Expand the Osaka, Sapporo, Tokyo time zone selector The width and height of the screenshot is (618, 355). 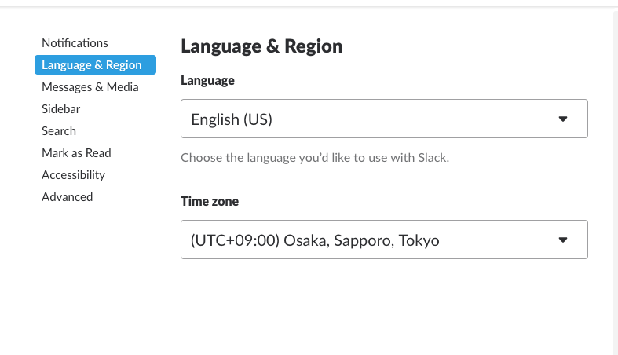(x=384, y=240)
